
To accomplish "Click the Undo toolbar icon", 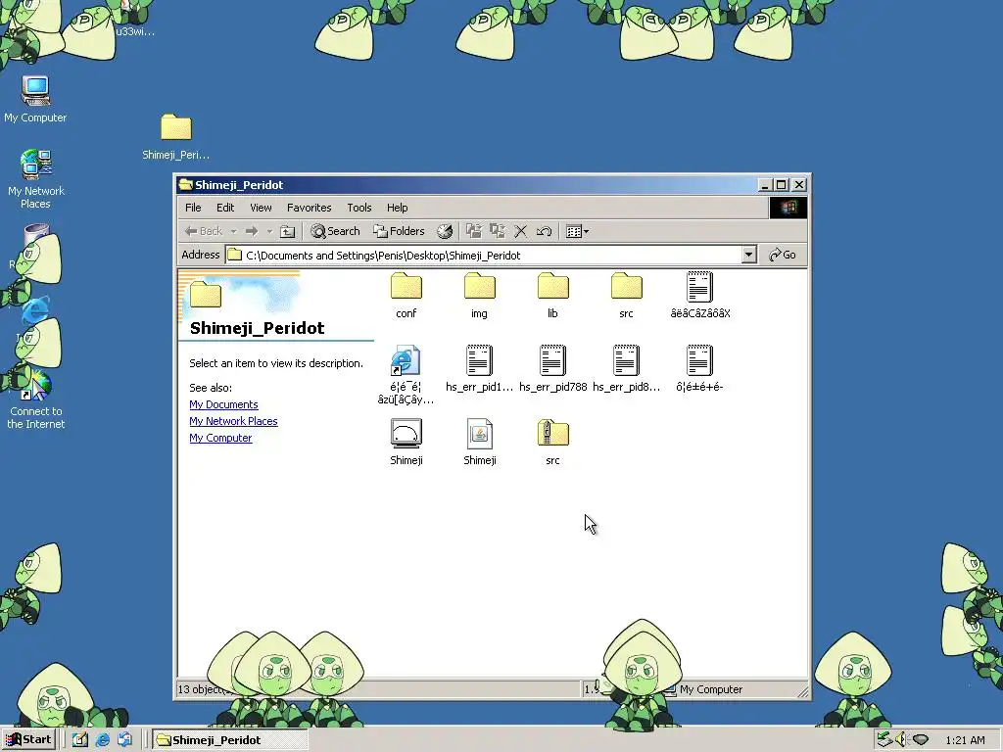I will 545,231.
